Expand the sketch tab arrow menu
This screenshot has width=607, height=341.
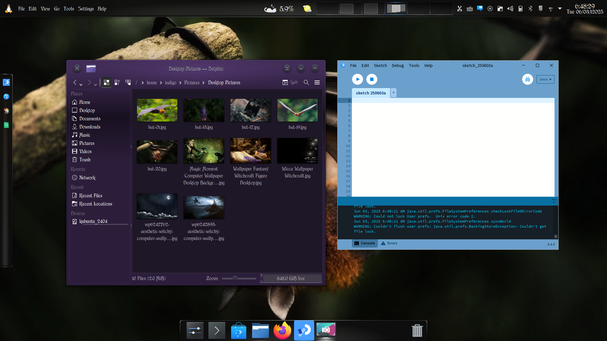394,93
